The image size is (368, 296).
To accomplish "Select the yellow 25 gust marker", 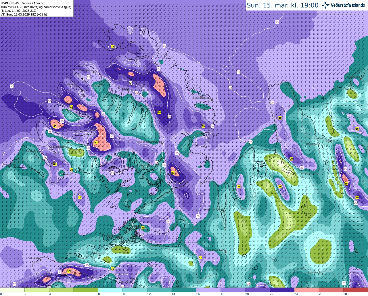I will click(80, 197).
